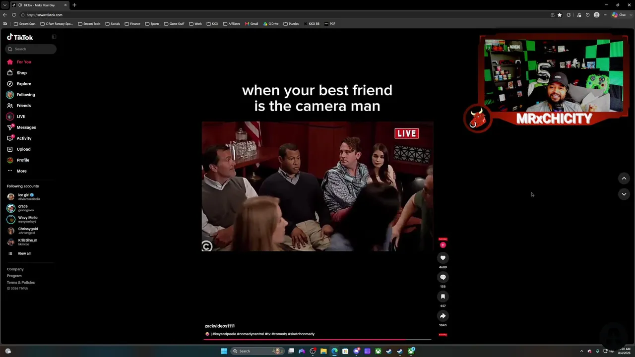Go to the Explore page
Image resolution: width=635 pixels, height=357 pixels.
point(19,84)
